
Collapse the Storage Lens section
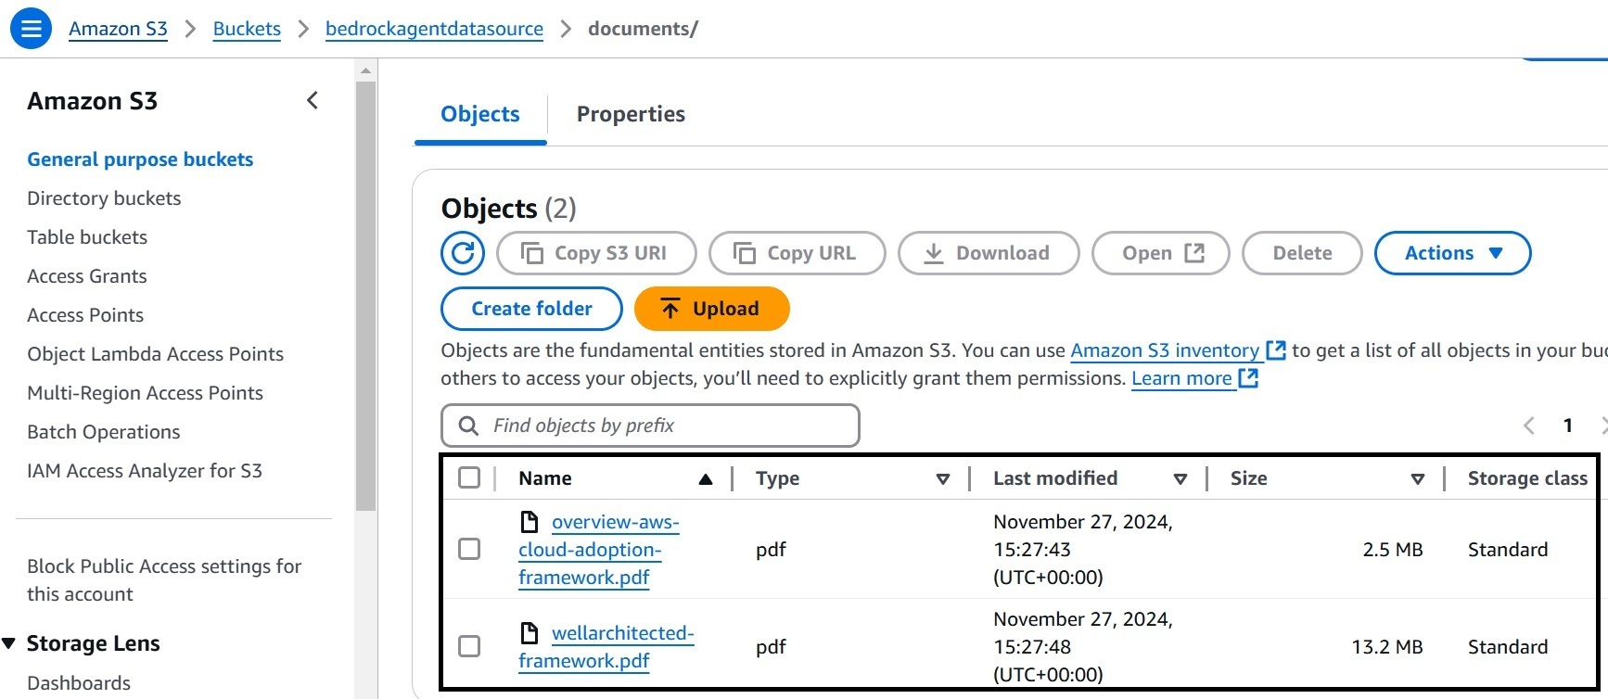tap(9, 643)
